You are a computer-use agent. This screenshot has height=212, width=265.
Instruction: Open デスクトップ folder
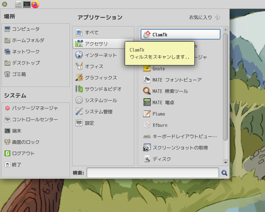[x=36, y=63]
